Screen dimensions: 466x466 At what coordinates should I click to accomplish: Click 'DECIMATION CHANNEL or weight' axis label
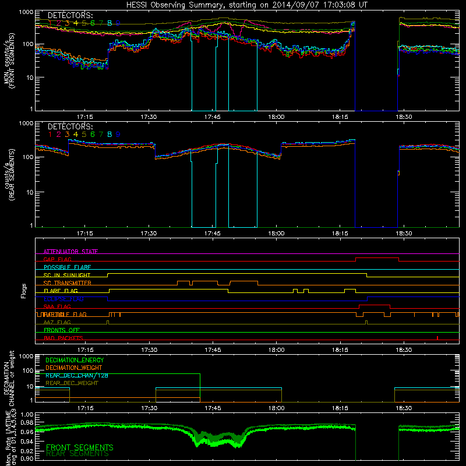pyautogui.click(x=9, y=378)
